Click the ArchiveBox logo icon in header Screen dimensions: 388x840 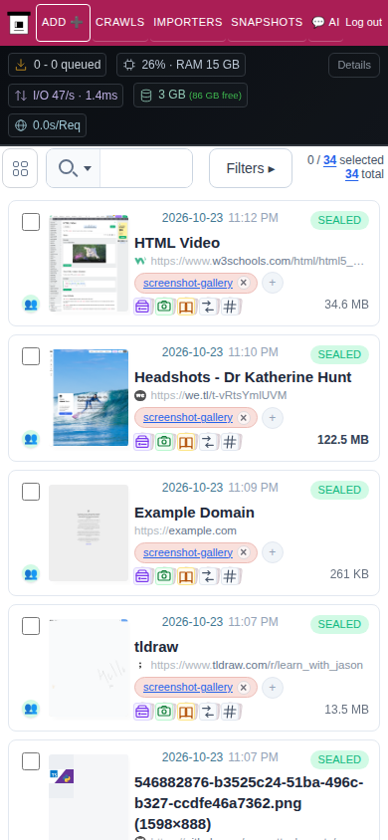pyautogui.click(x=19, y=23)
